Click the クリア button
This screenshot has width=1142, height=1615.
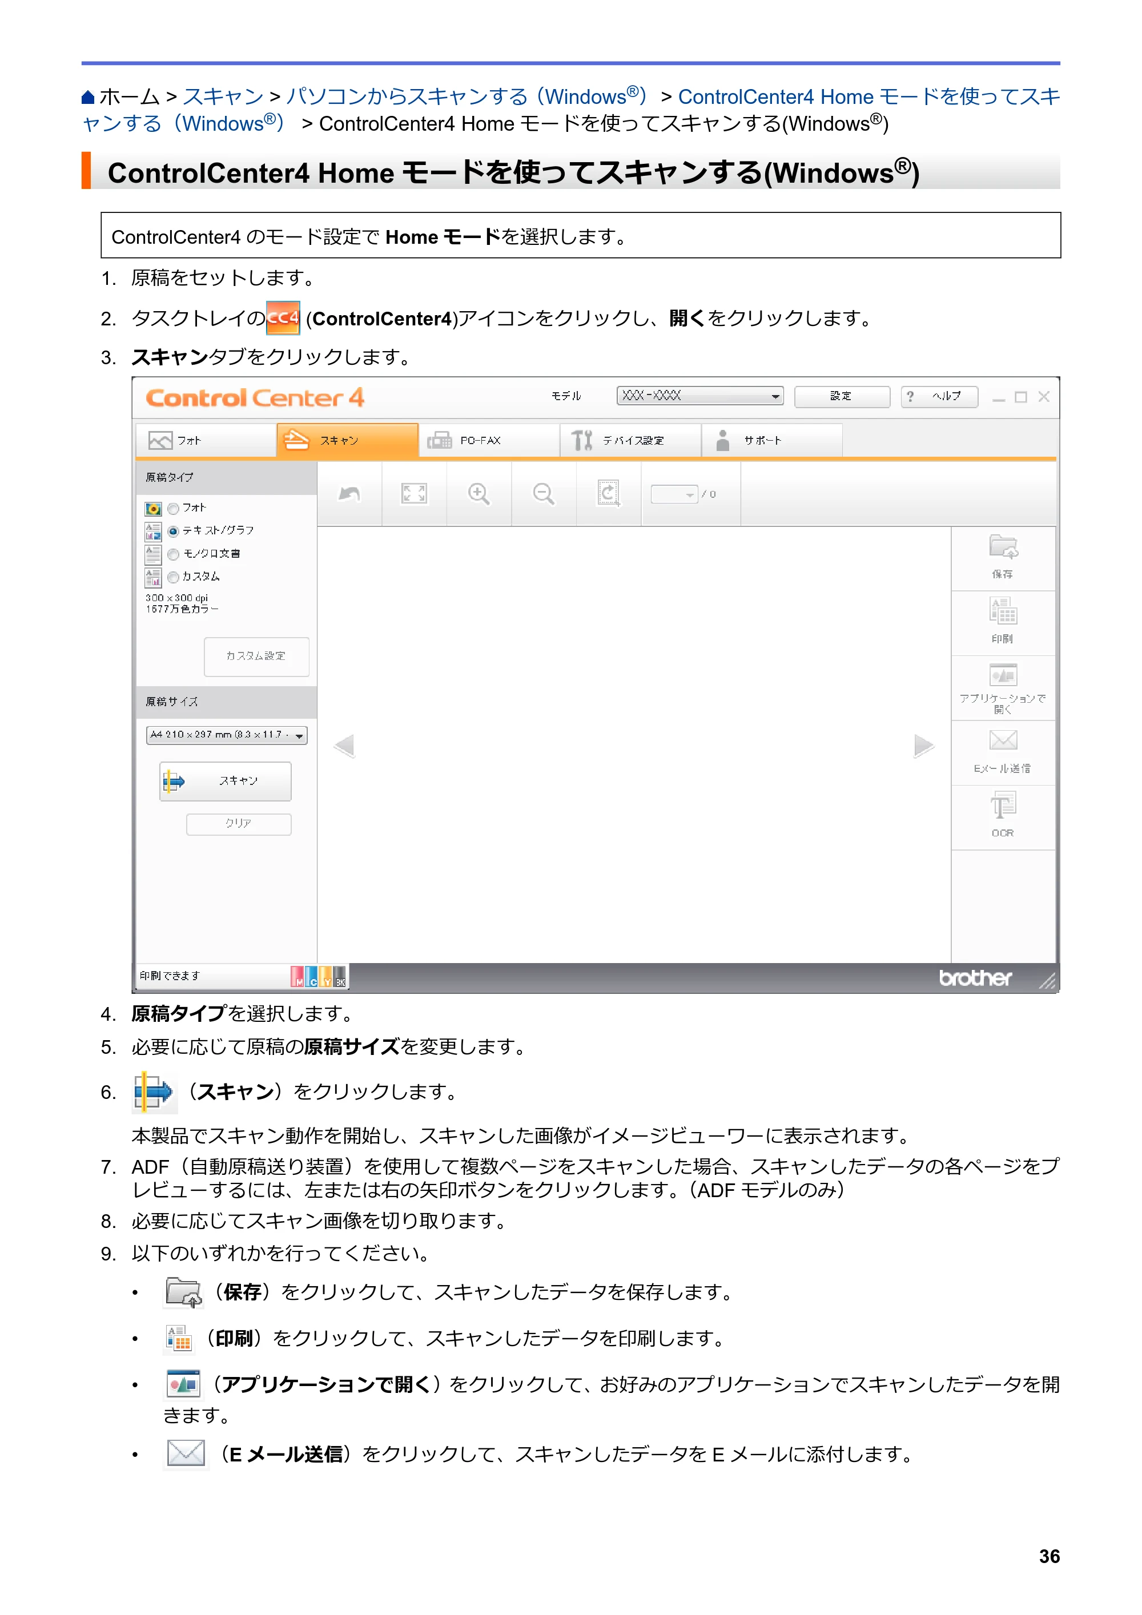point(239,824)
